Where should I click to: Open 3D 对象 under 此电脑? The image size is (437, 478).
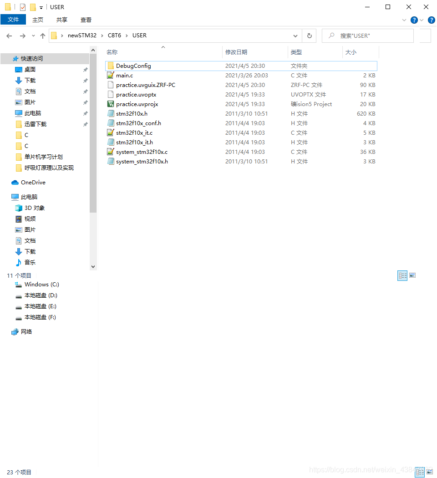click(35, 208)
